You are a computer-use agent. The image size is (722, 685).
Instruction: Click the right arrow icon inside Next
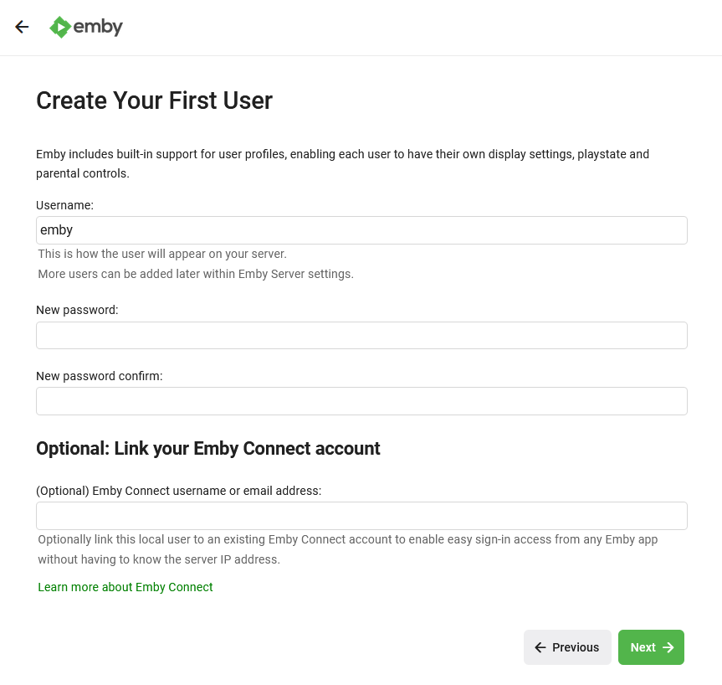point(668,647)
